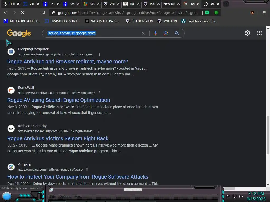The image size is (270, 202).
Task: Open Rogue Antivirus and Browser redirect result
Action: 68,62
